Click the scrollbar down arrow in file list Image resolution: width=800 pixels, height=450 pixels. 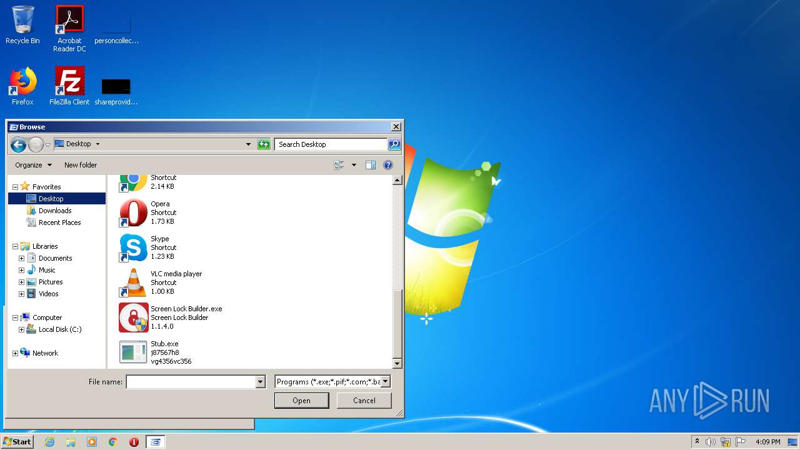[x=397, y=363]
